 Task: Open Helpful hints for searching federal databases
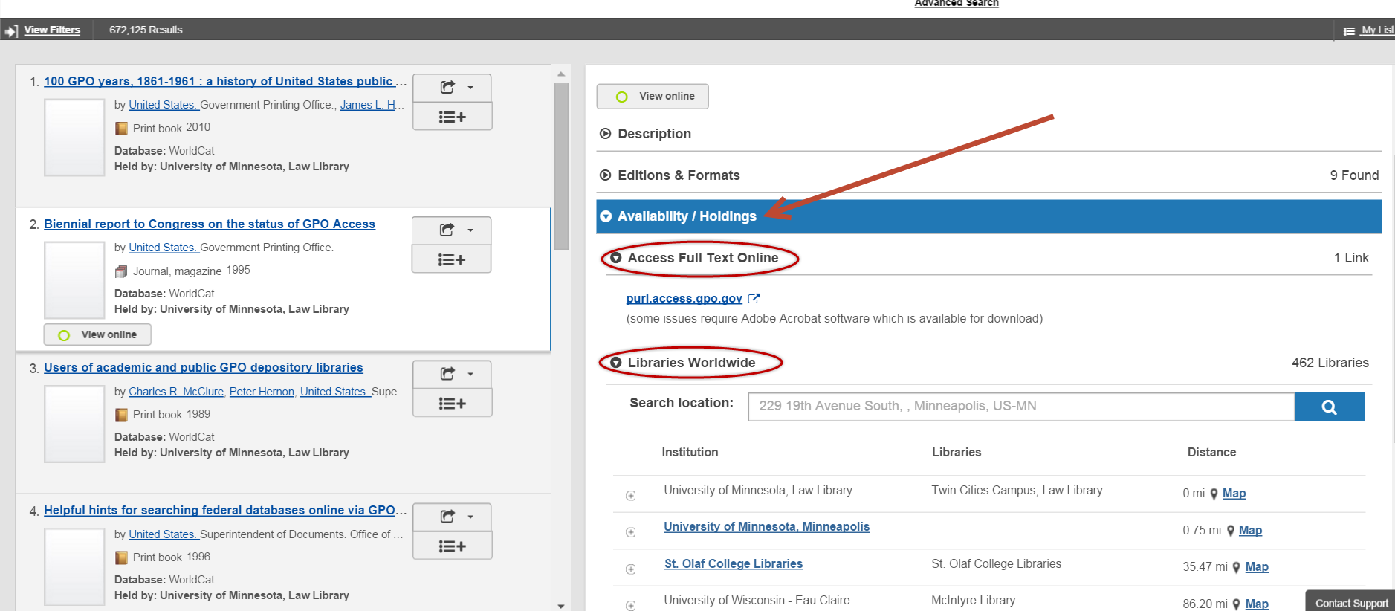[225, 510]
